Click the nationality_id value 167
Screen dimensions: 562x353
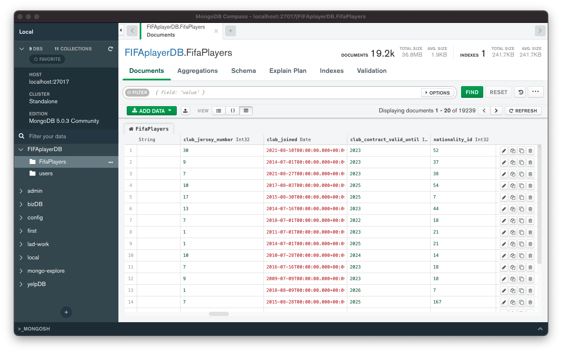[437, 302]
